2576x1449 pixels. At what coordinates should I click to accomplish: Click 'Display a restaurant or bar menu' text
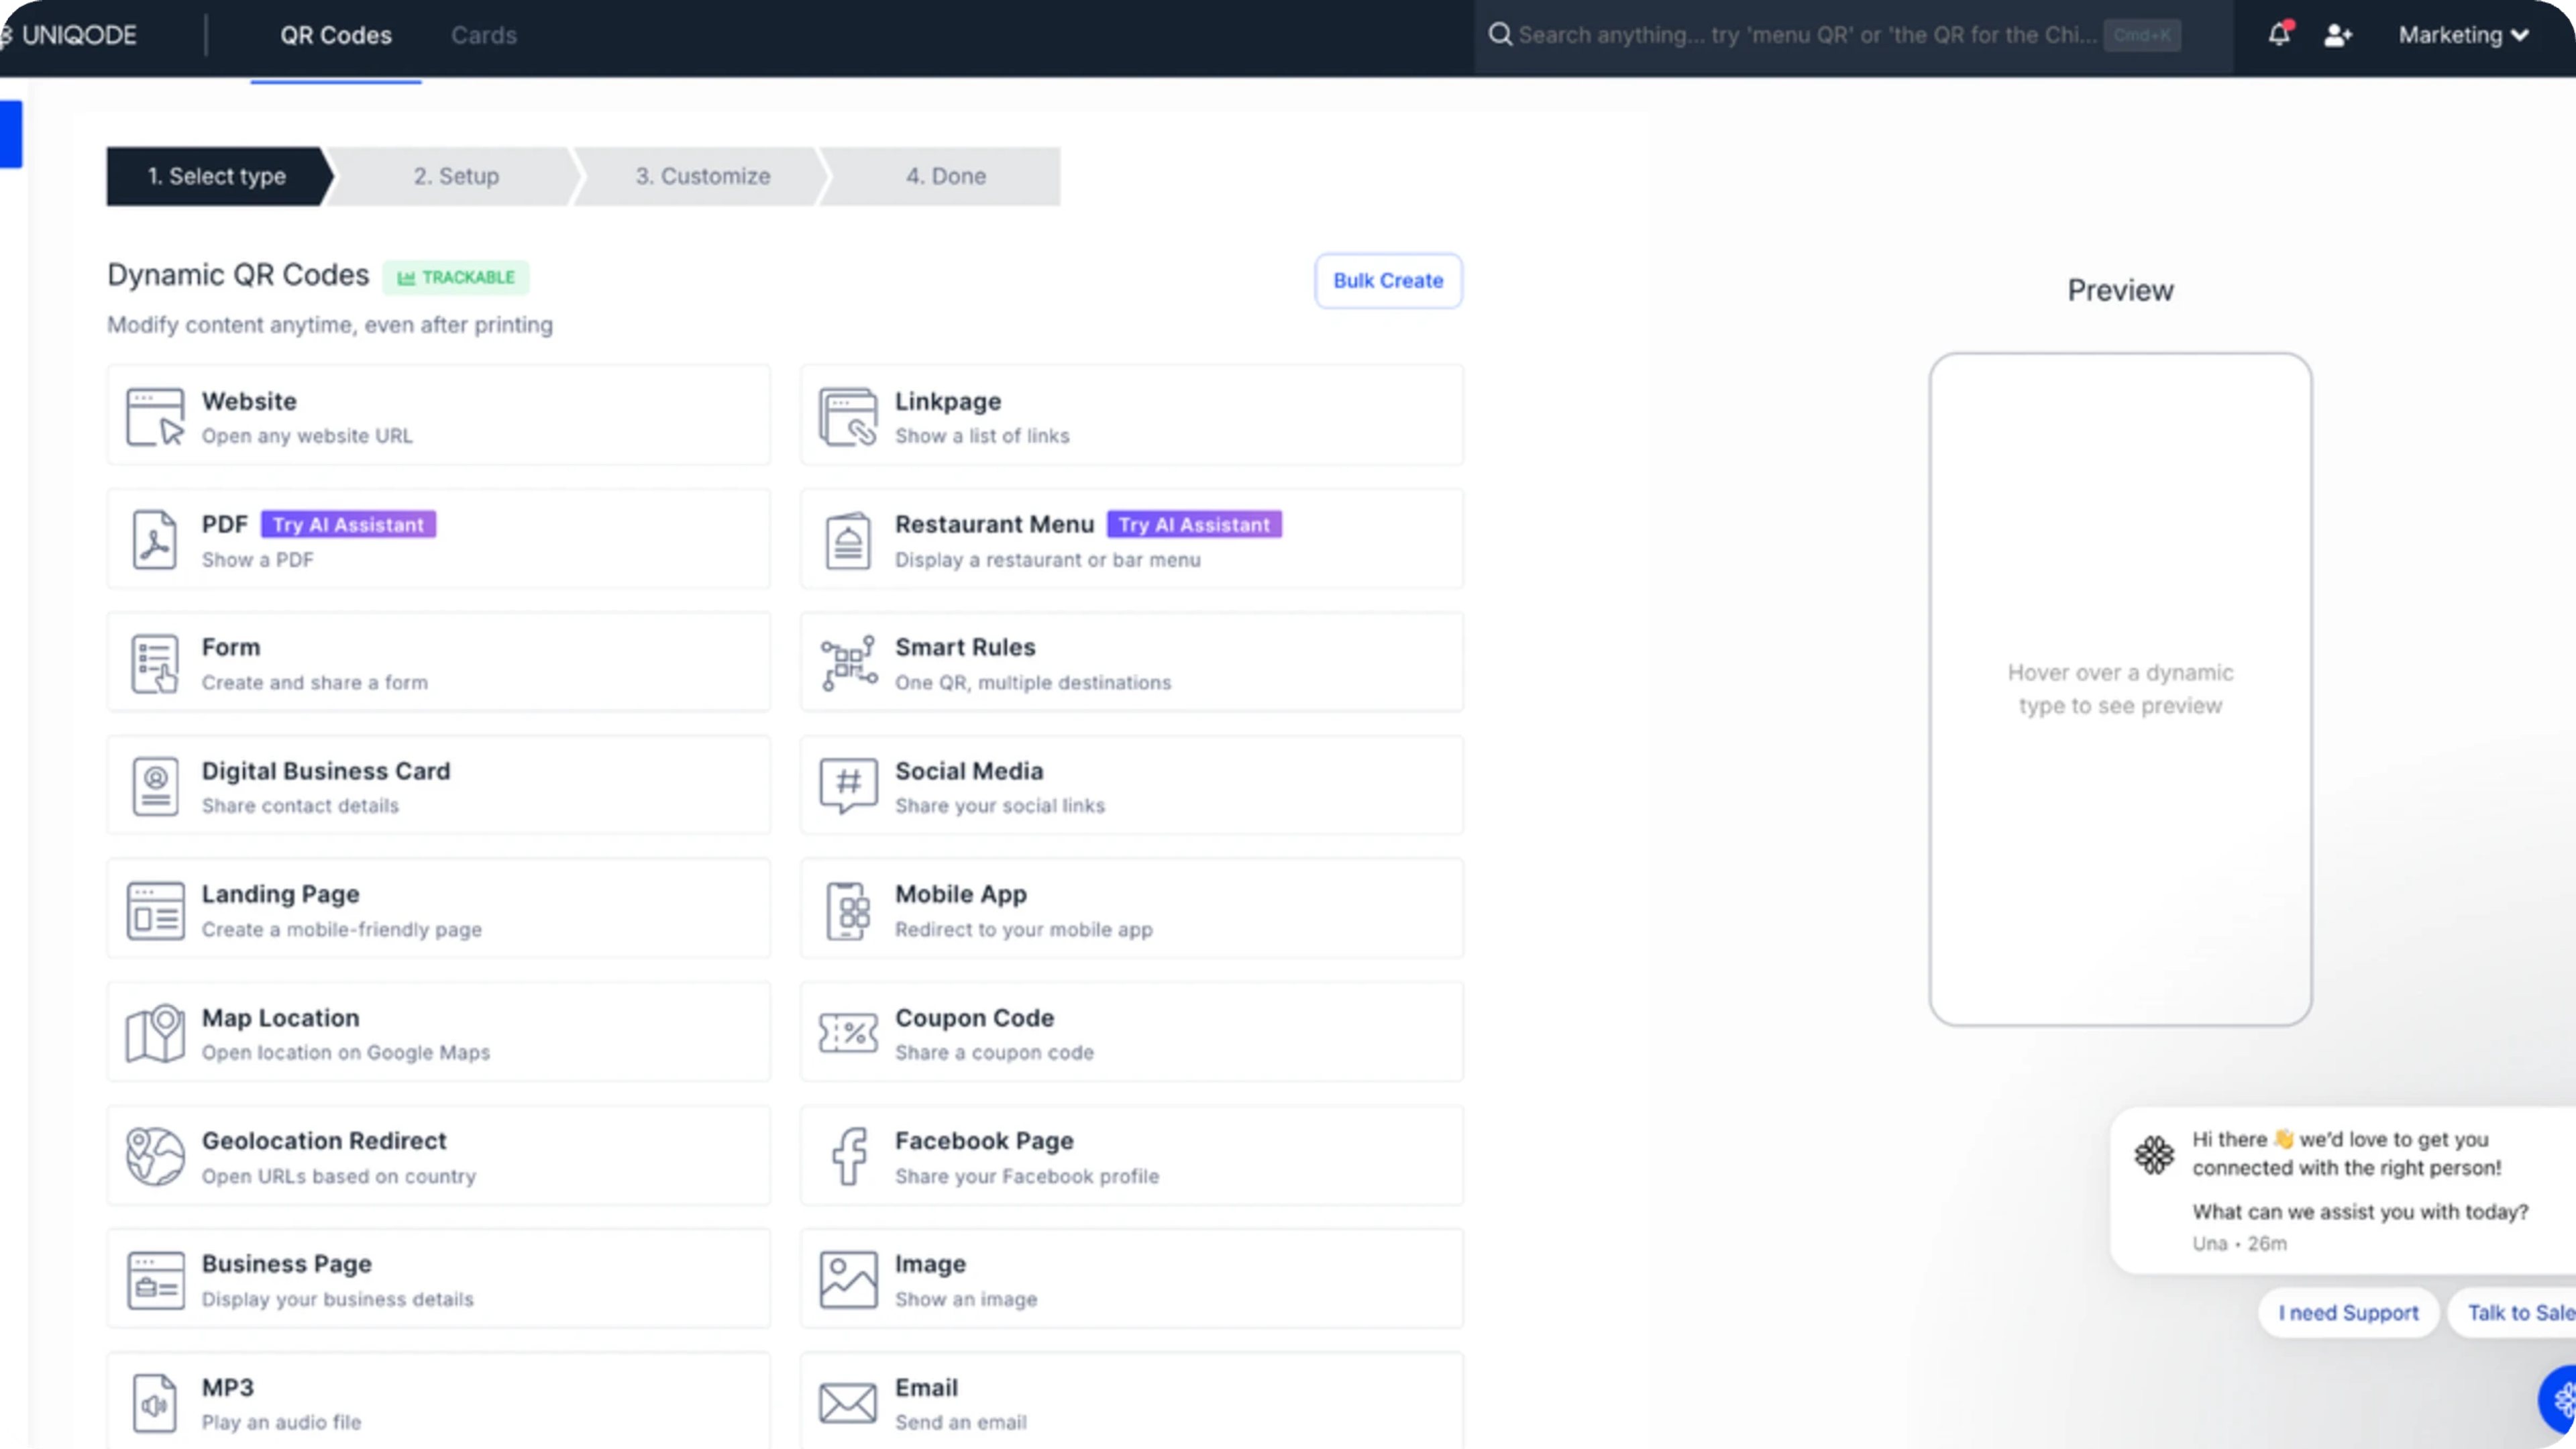pos(1048,560)
